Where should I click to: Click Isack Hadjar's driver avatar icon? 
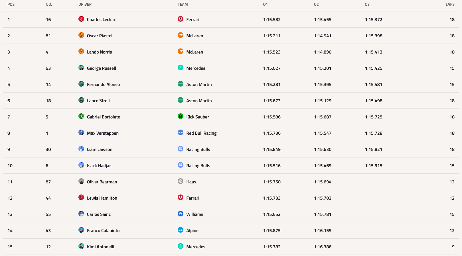tap(81, 165)
